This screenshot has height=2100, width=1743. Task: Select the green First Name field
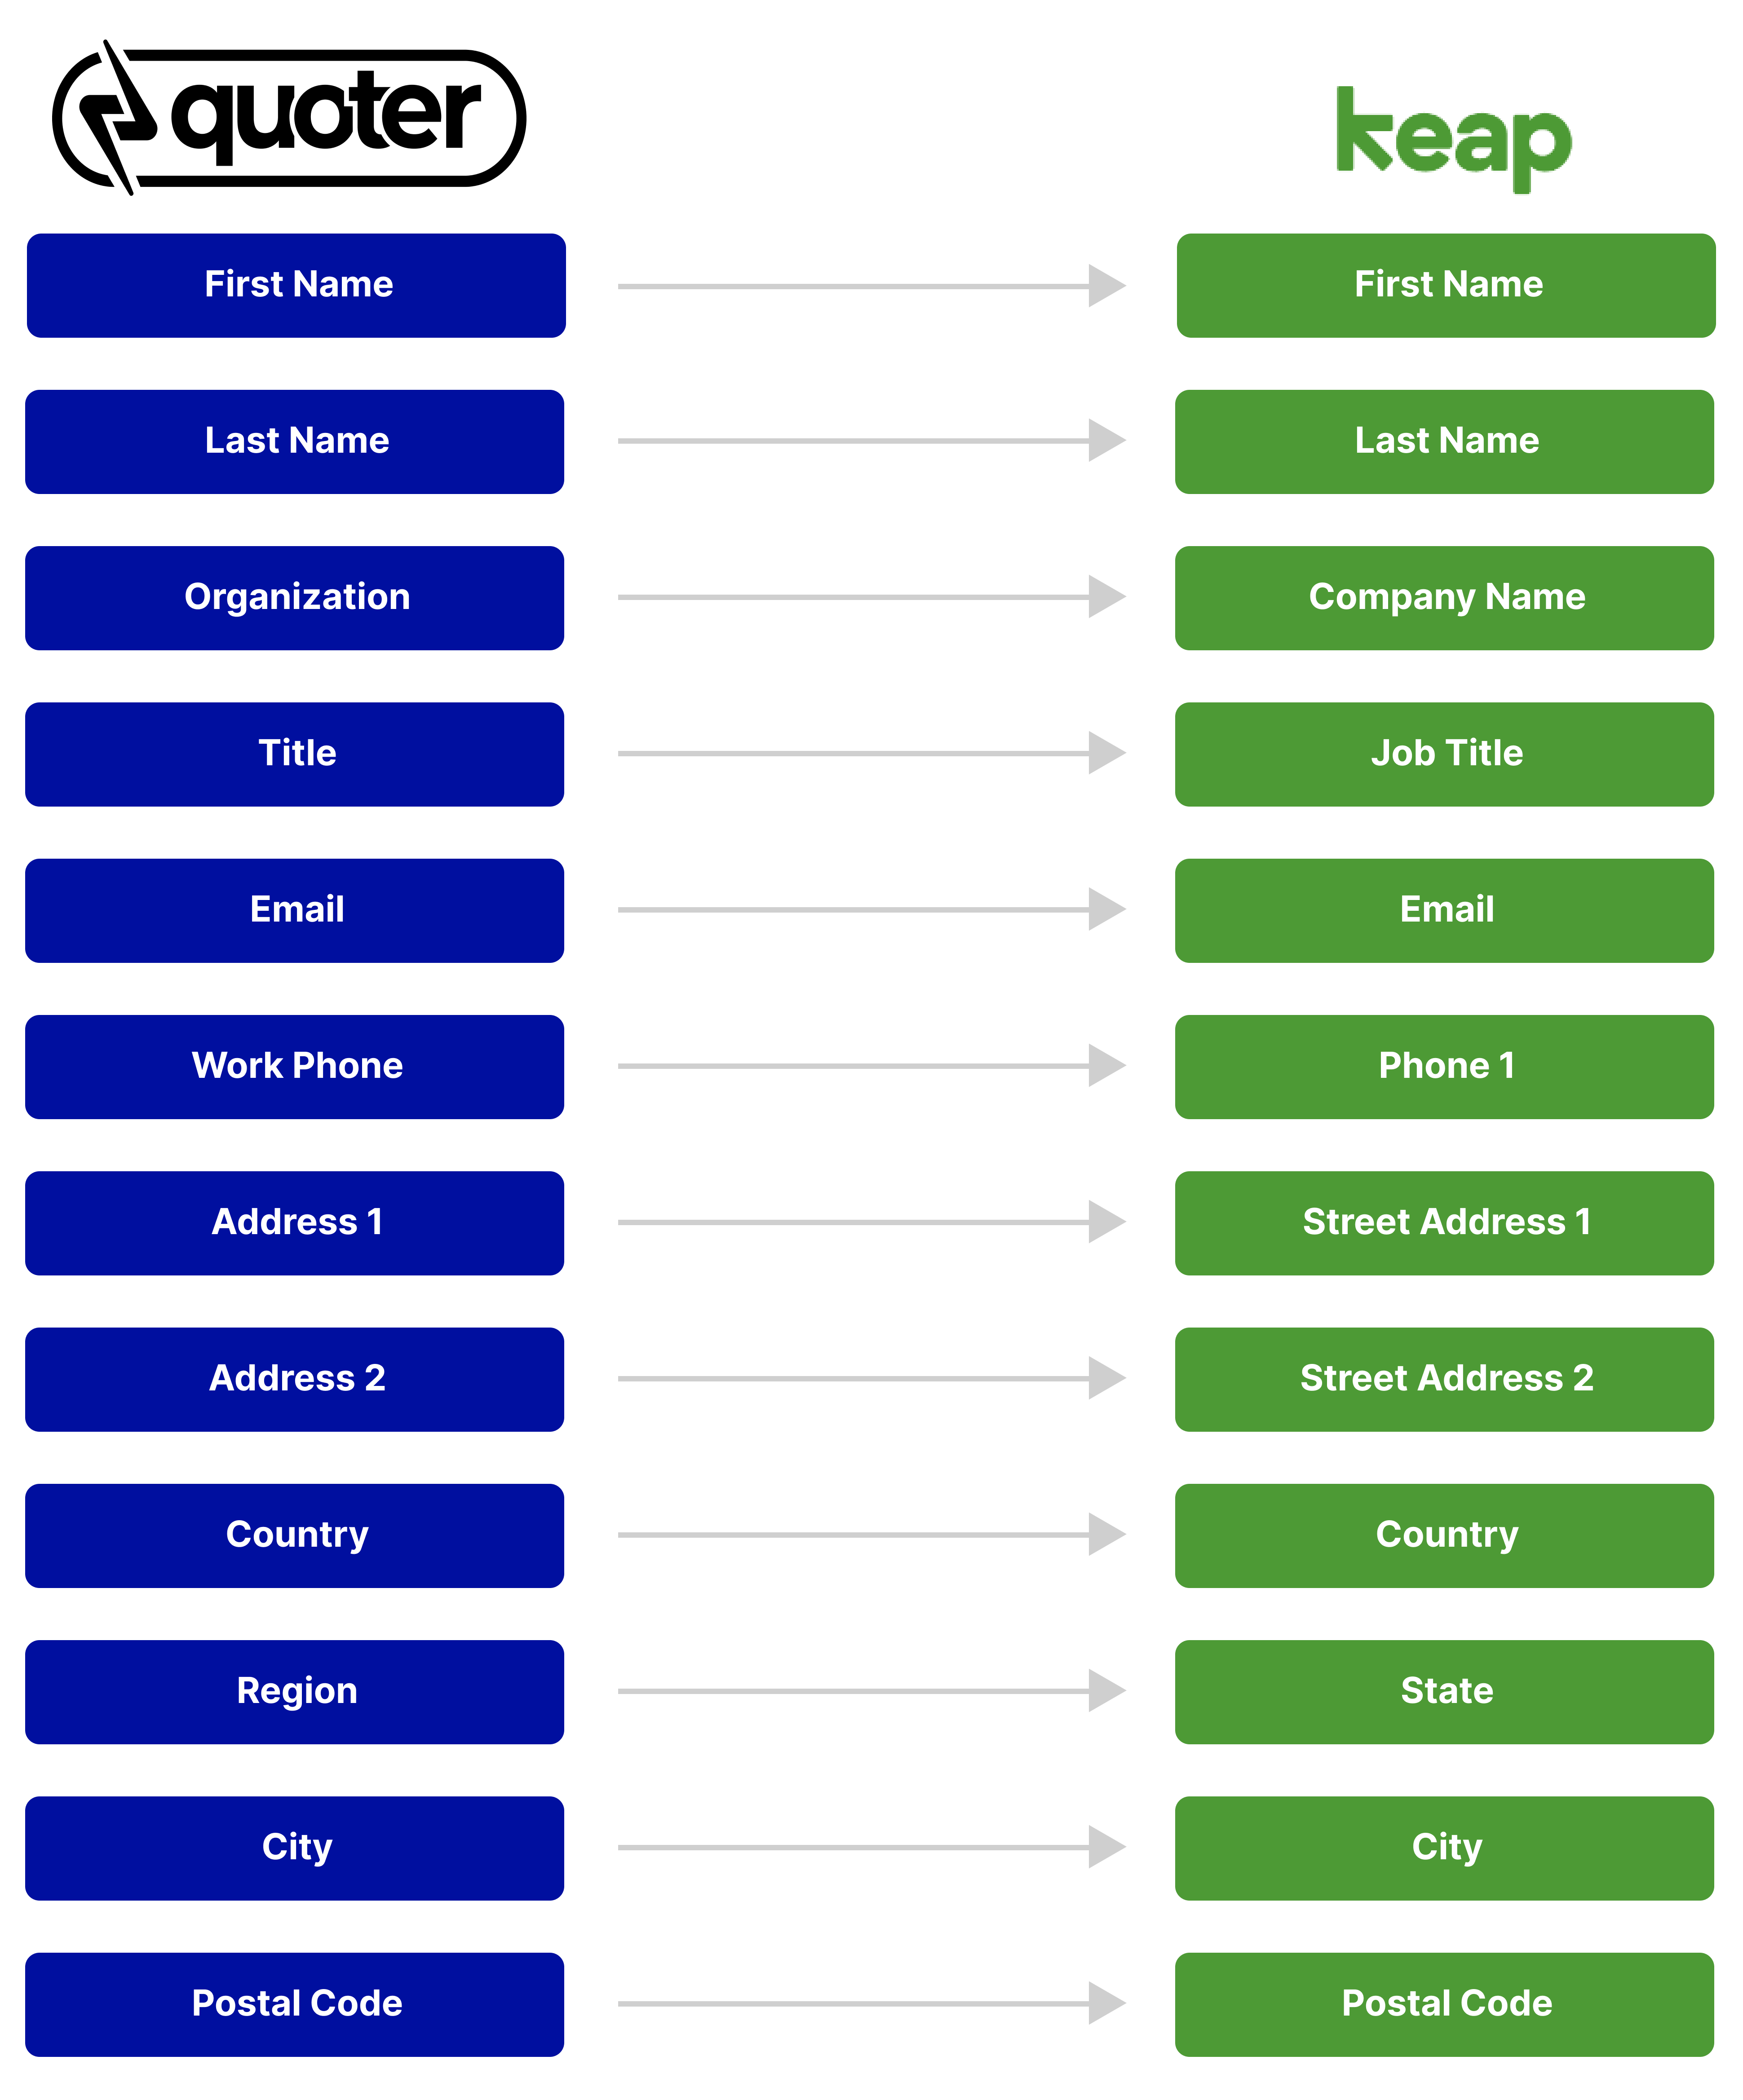click(1446, 286)
